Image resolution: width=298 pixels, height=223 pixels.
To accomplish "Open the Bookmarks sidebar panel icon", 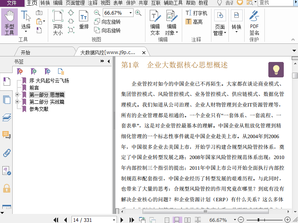I will pyautogui.click(x=7, y=82).
